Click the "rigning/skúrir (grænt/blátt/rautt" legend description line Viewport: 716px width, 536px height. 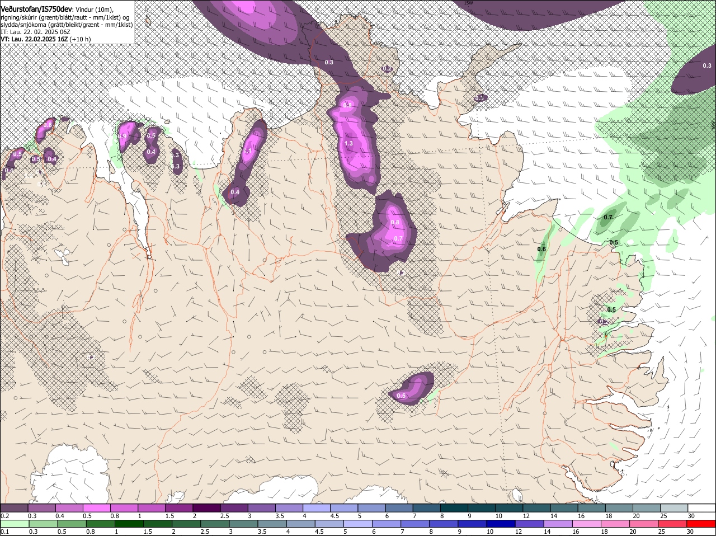(x=65, y=17)
